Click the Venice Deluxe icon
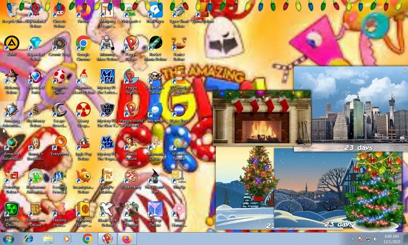The width and height of the screenshot is (408, 245). [179, 48]
